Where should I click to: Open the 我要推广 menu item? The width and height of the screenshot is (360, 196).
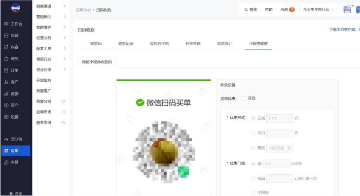(x=43, y=91)
